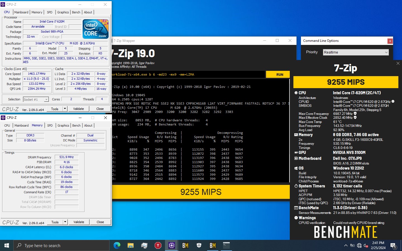Open the network tray icon
The width and height of the screenshot is (402, 251).
(359, 245)
